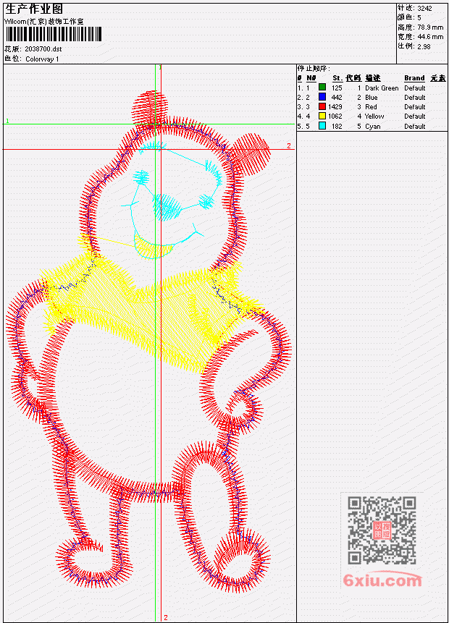Click the bear embroidery design preview

click(149, 342)
